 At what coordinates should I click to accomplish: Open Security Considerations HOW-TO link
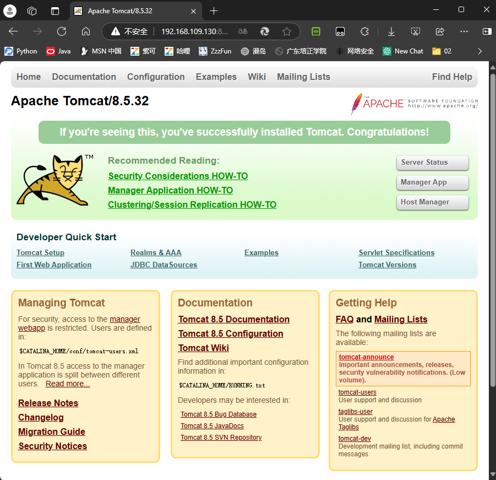tap(178, 176)
